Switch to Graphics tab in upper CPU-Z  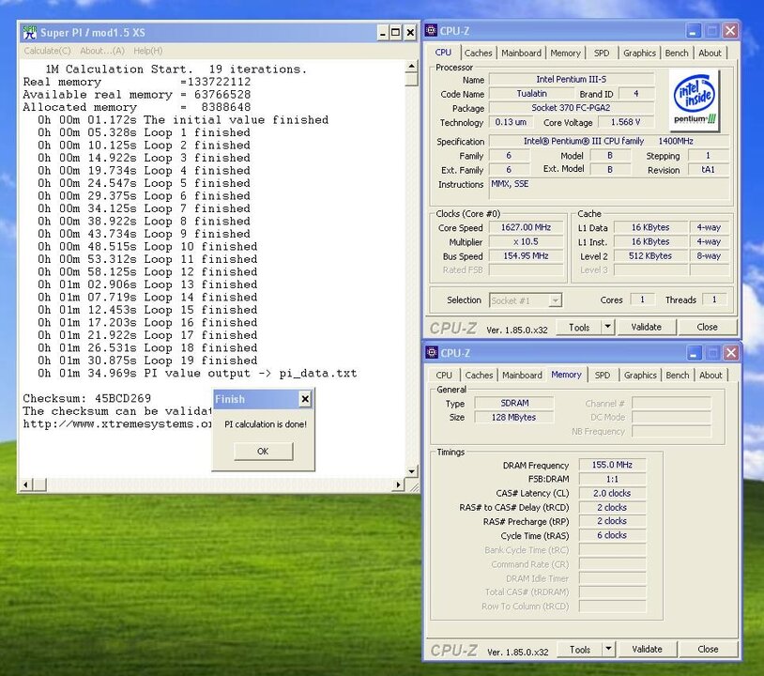tap(639, 54)
